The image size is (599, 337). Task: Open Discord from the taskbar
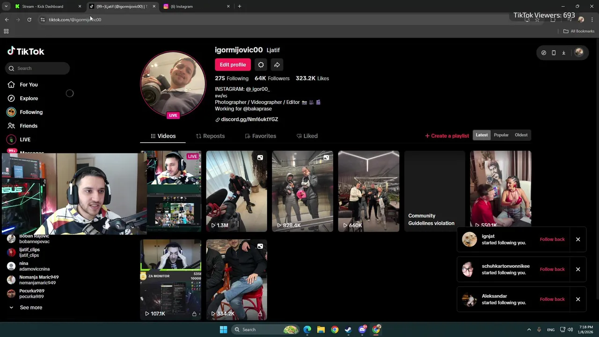(362, 330)
